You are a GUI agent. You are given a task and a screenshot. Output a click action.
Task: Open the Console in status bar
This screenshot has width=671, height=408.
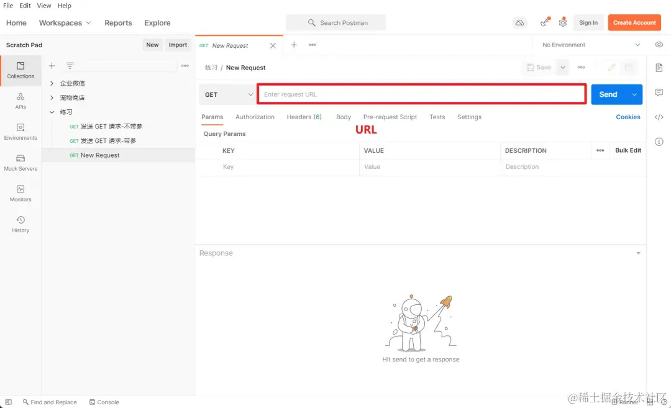tap(104, 402)
